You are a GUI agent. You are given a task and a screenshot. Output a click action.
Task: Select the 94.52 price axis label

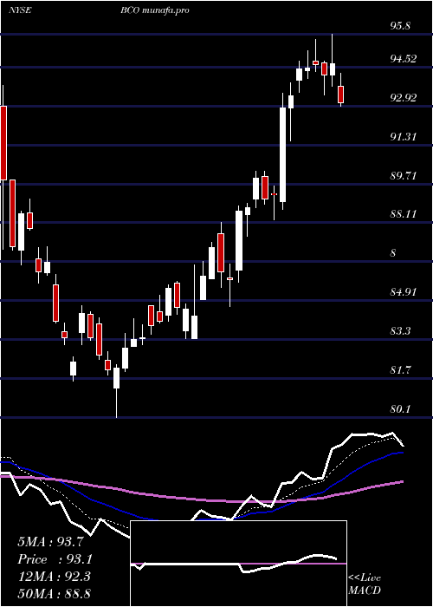[404, 59]
